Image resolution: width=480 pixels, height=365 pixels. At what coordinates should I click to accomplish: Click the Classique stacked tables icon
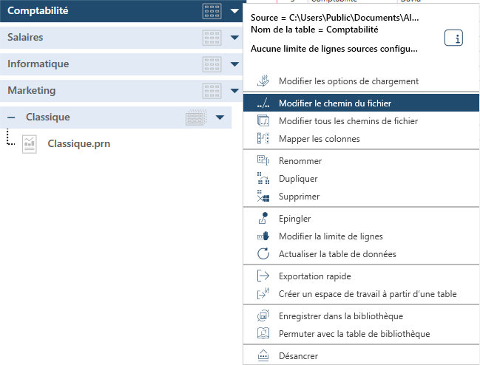(x=195, y=117)
